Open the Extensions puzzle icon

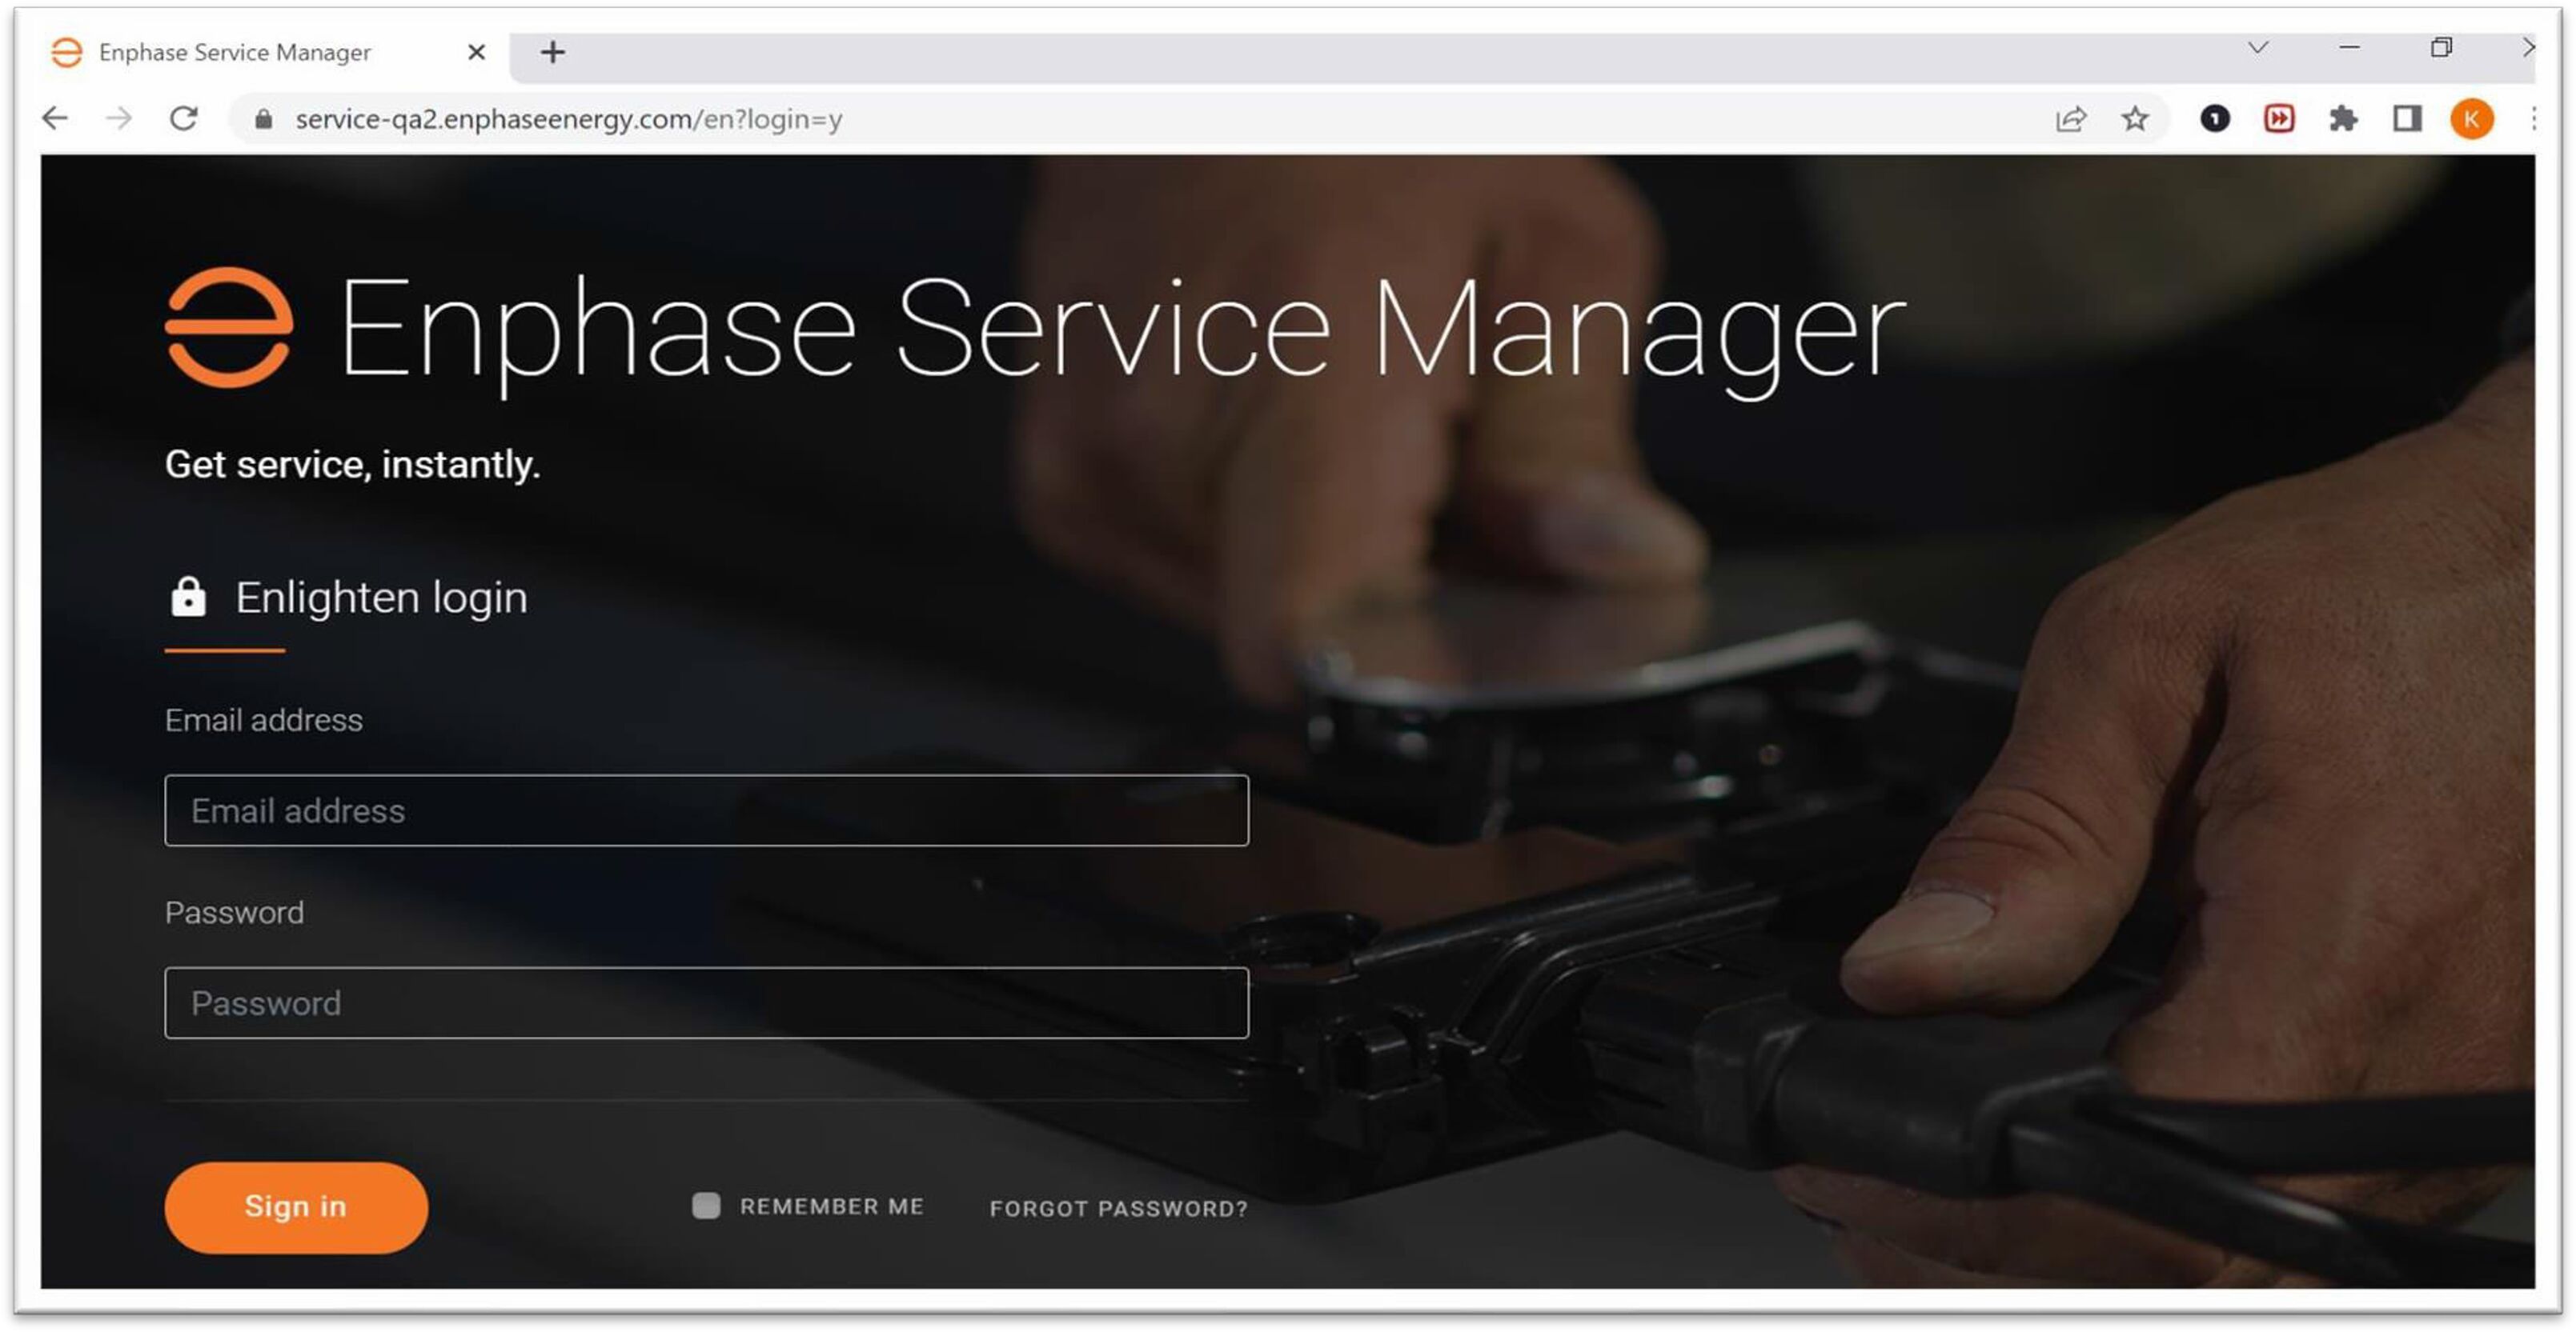(x=2342, y=119)
